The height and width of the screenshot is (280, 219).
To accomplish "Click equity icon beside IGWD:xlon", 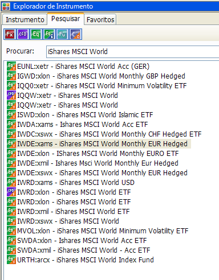I will pyautogui.click(x=11, y=76).
